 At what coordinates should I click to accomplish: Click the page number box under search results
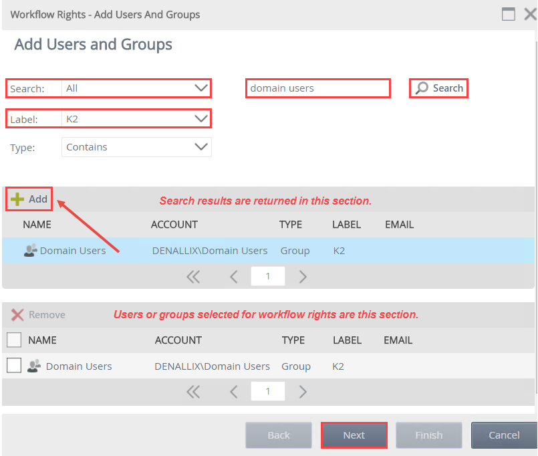[267, 276]
